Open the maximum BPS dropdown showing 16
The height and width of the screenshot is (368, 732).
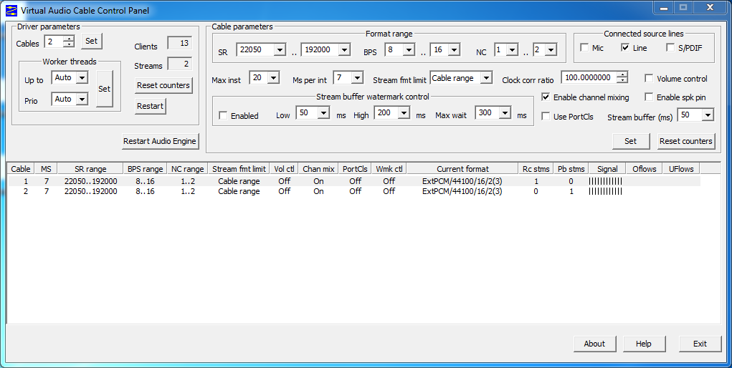454,49
